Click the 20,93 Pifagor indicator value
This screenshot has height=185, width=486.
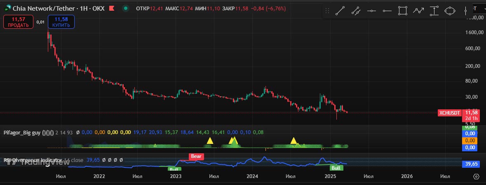[155, 132]
